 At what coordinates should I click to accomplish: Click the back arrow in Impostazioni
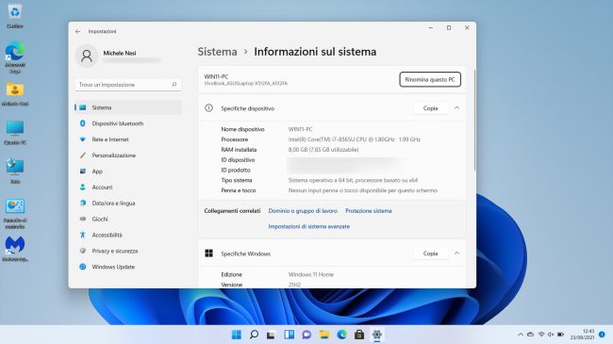77,31
